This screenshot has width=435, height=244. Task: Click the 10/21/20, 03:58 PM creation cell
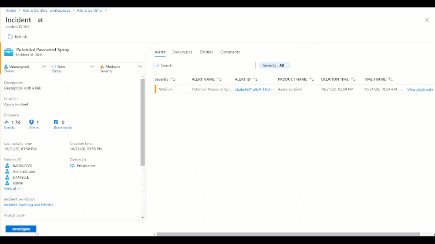click(337, 89)
